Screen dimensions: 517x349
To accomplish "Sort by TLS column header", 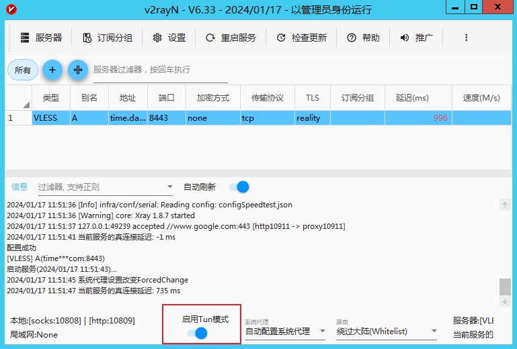I will coord(313,98).
